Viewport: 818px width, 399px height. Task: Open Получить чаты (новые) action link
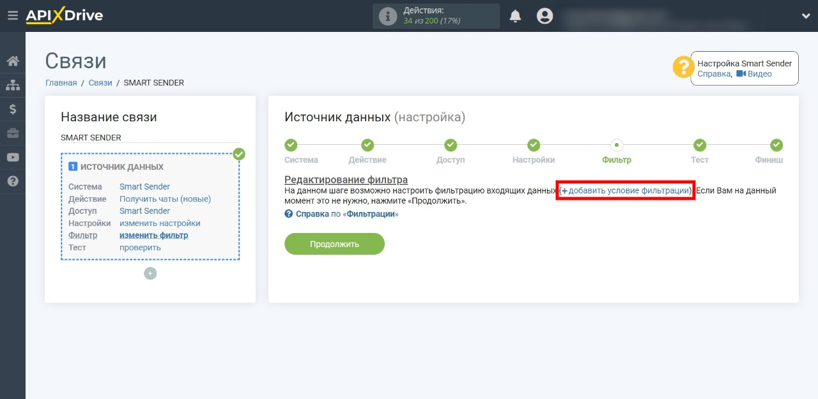pyautogui.click(x=165, y=199)
